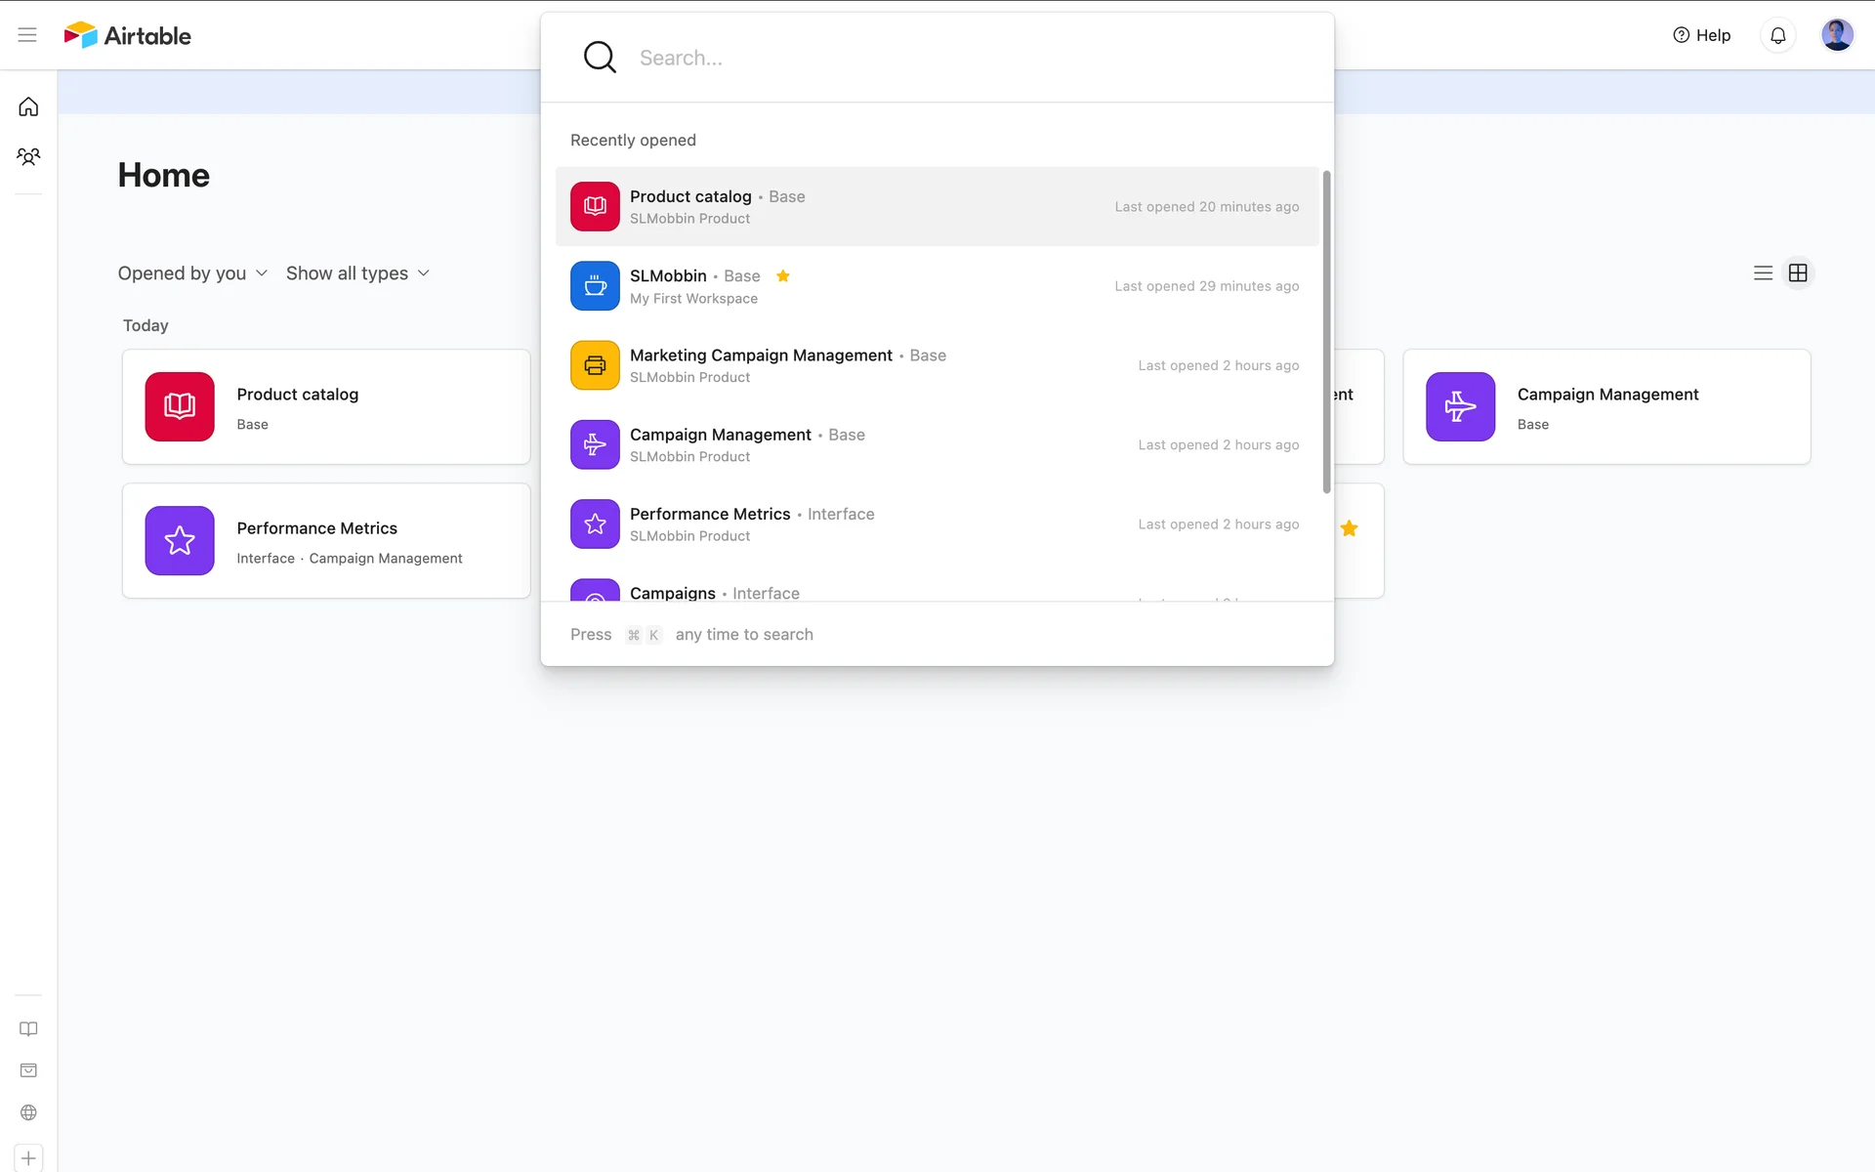The image size is (1875, 1172).
Task: Open the Campaign Management base card
Action: pos(1606,406)
